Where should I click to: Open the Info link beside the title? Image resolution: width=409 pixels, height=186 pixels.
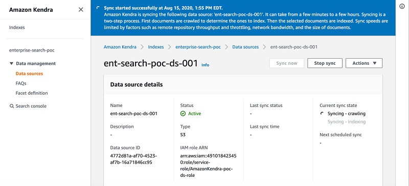(206, 65)
